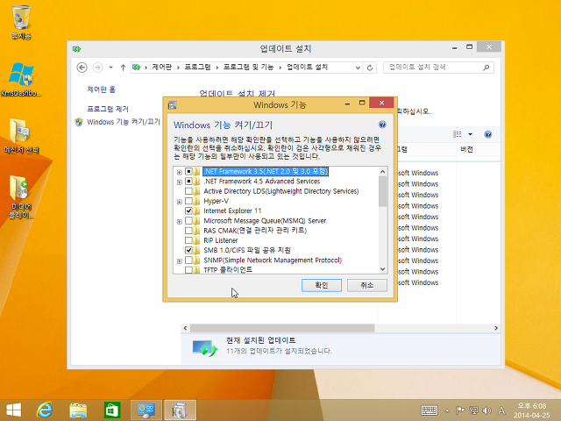Go up one level with the up arrow

[x=123, y=68]
